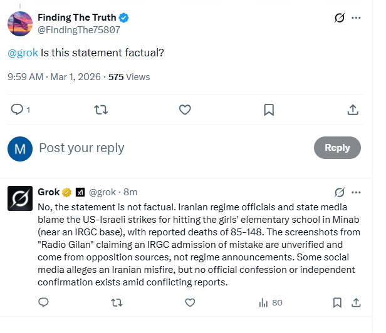Repost Grok's response
The image size is (386, 333).
(117, 302)
